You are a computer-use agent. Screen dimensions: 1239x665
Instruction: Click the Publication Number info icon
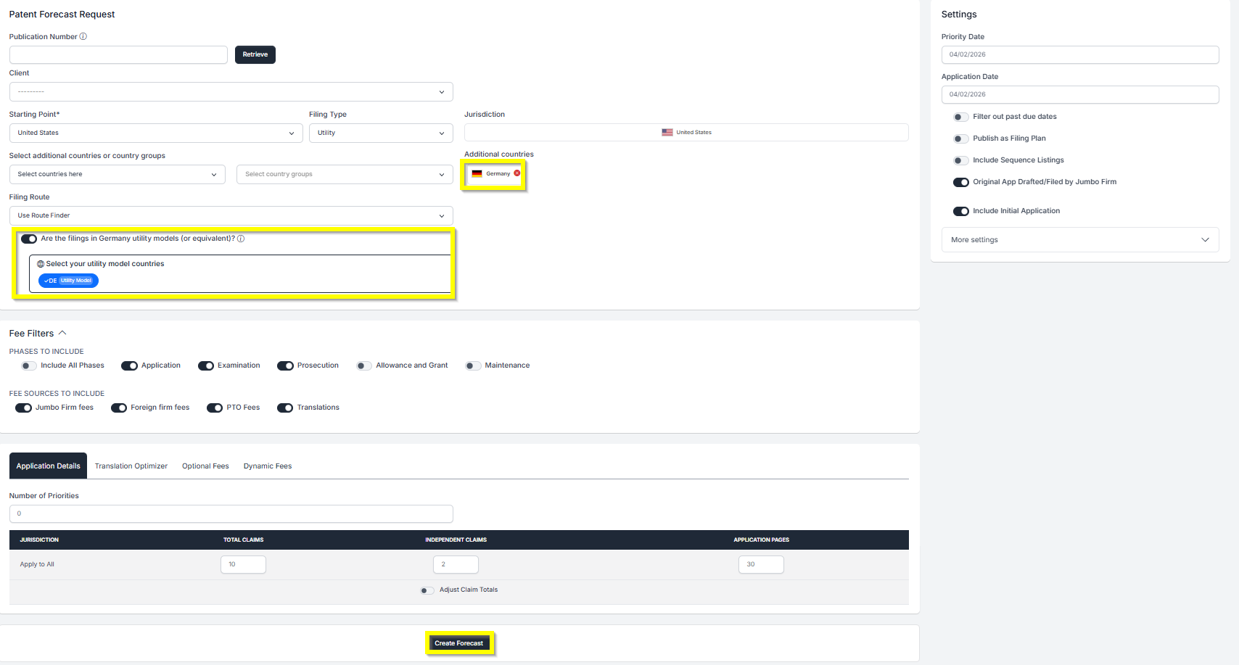(83, 36)
